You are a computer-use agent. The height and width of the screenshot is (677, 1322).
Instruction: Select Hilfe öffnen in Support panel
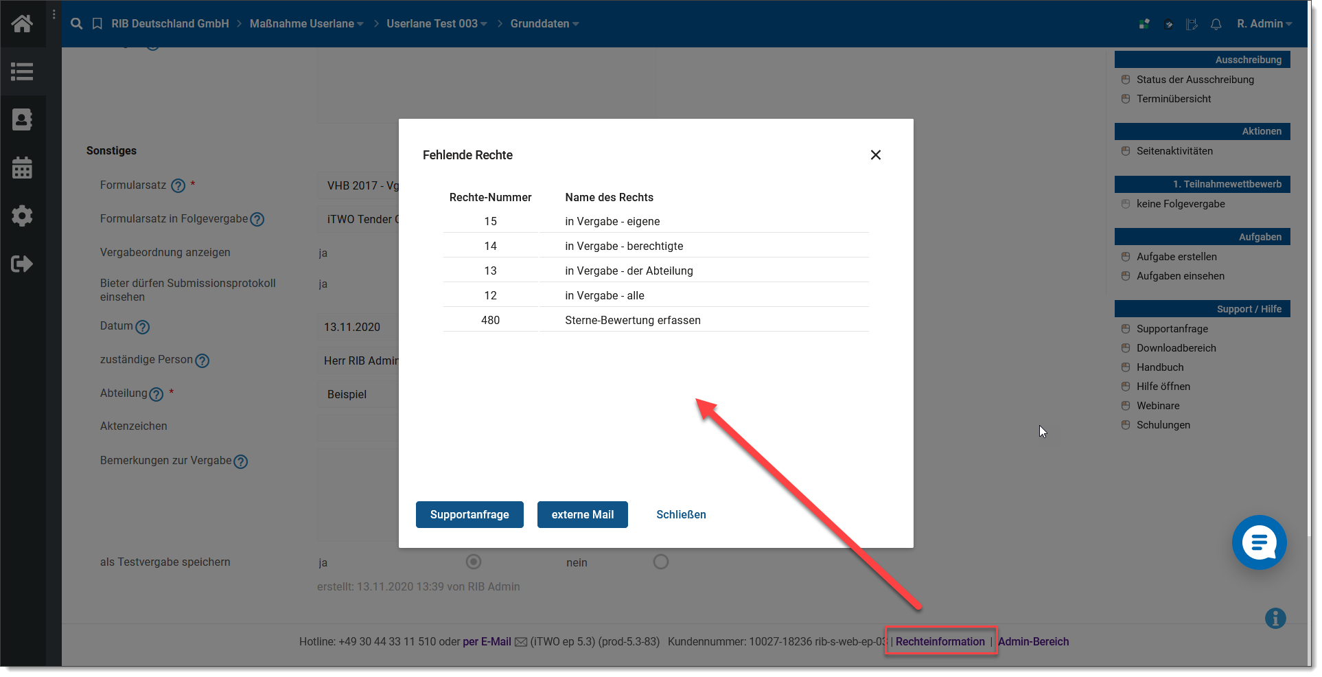coord(1163,387)
